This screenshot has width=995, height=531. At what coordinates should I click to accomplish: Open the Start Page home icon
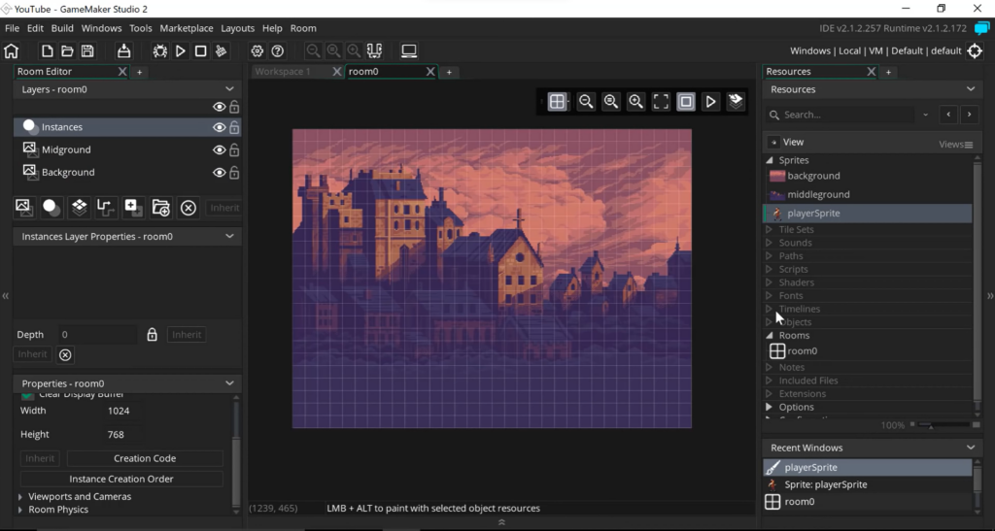click(x=12, y=50)
